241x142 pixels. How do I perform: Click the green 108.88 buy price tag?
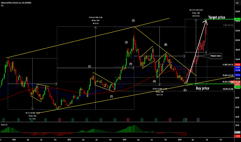pyautogui.click(x=238, y=87)
